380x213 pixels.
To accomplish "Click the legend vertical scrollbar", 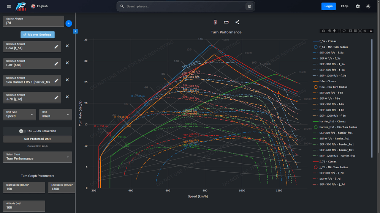I will click(x=372, y=98).
